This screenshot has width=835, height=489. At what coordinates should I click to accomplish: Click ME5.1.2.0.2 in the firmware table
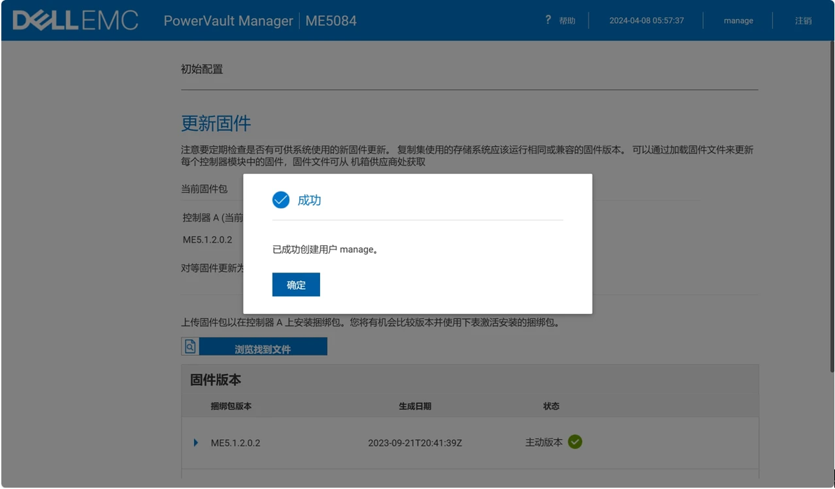[235, 443]
